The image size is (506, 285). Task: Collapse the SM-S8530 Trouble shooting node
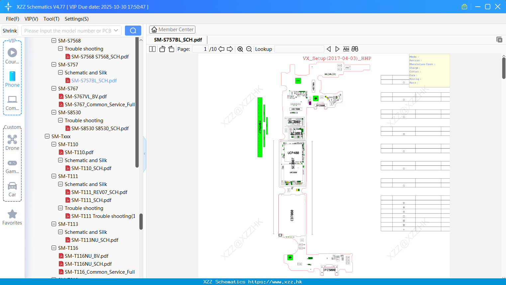60,120
